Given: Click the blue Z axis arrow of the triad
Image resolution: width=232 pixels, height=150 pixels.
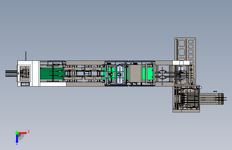Looking at the screenshot, I should tap(17, 139).
